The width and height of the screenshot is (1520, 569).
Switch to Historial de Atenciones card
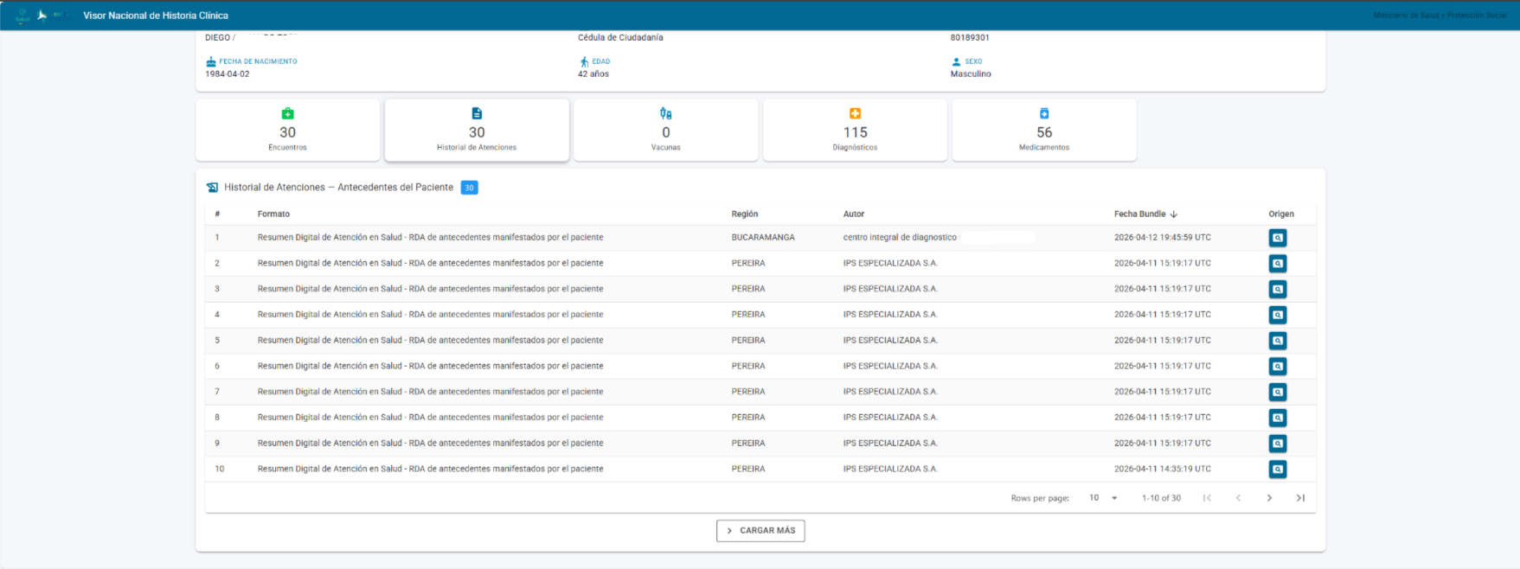[477, 131]
